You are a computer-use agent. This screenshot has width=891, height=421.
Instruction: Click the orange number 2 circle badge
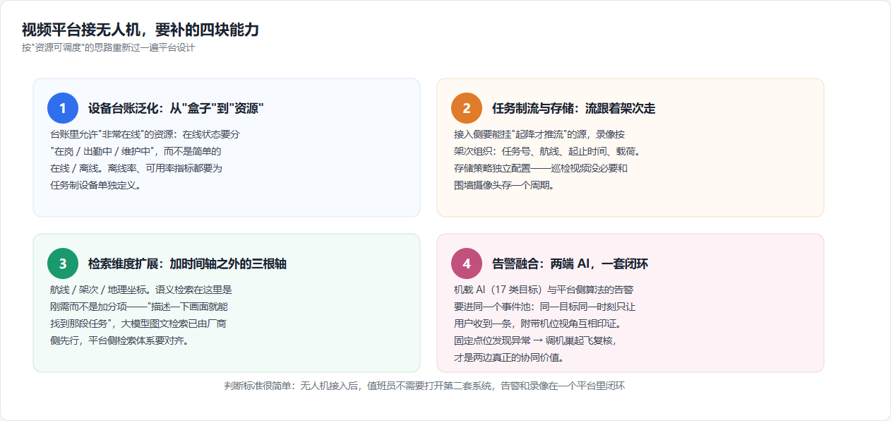point(467,108)
